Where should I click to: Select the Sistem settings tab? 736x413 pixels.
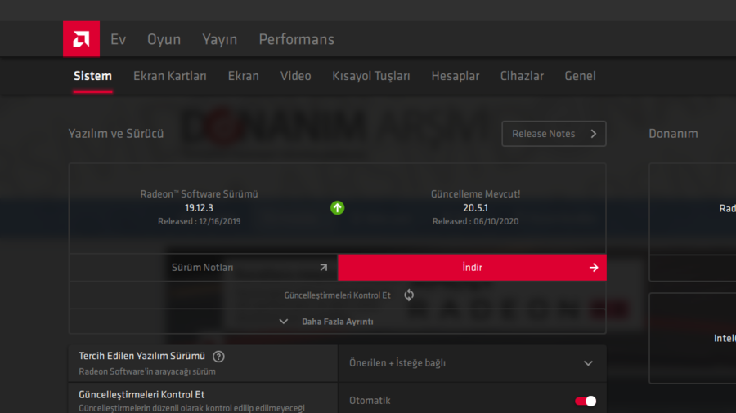[x=92, y=76]
